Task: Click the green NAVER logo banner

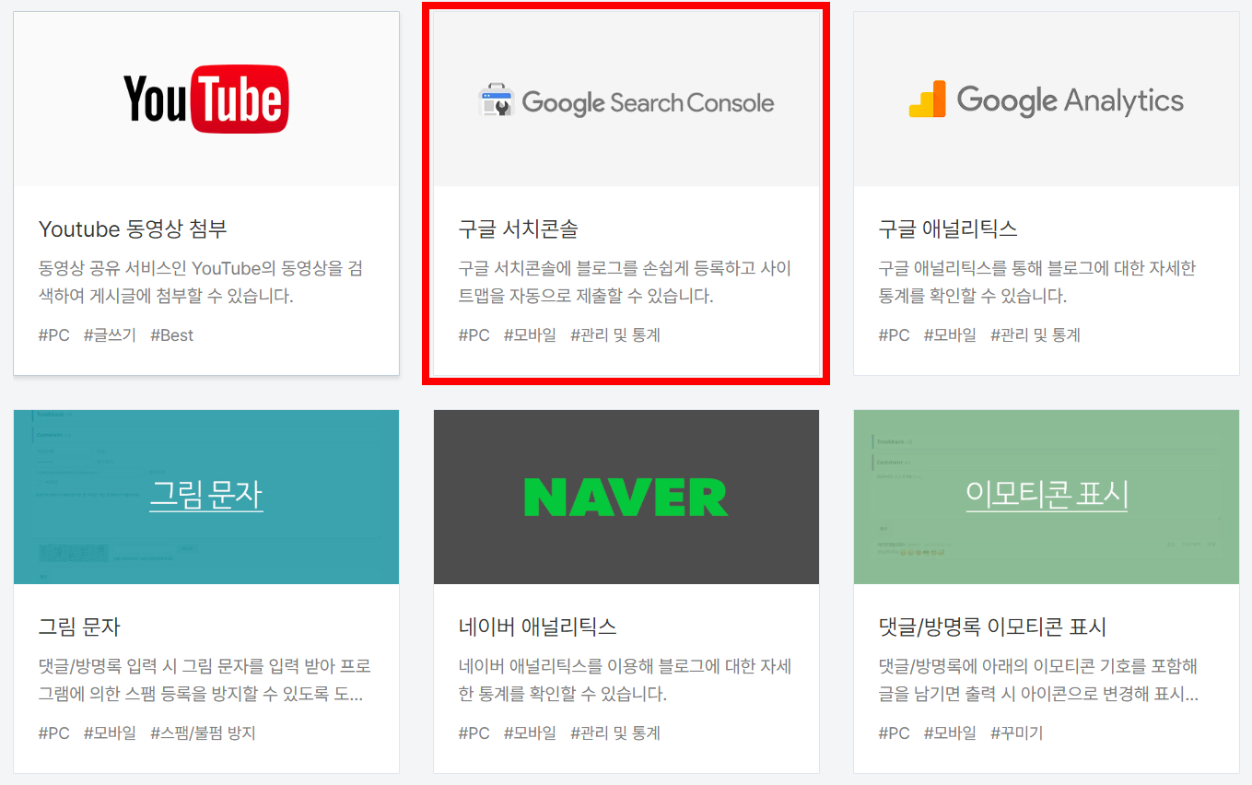Action: pos(626,497)
